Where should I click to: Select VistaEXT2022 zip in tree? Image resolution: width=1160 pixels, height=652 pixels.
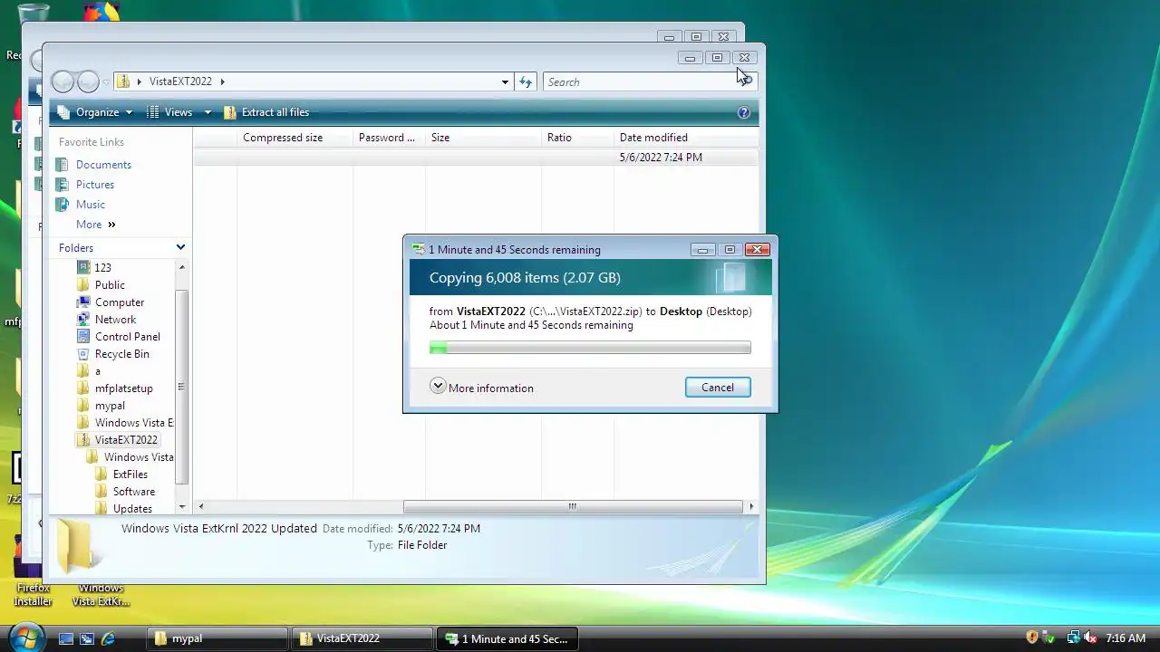[126, 440]
